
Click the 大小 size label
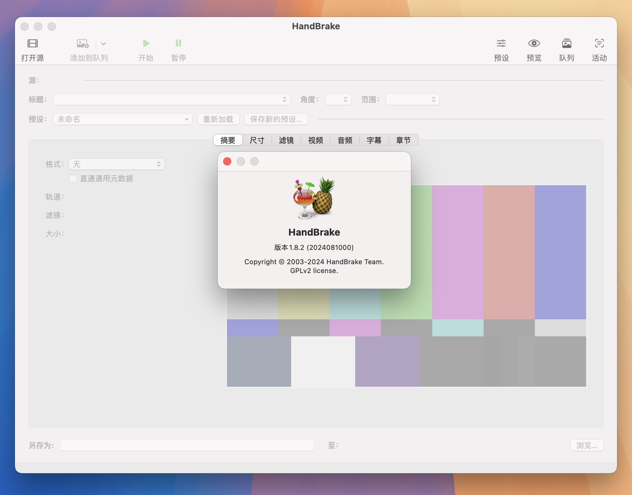point(55,234)
